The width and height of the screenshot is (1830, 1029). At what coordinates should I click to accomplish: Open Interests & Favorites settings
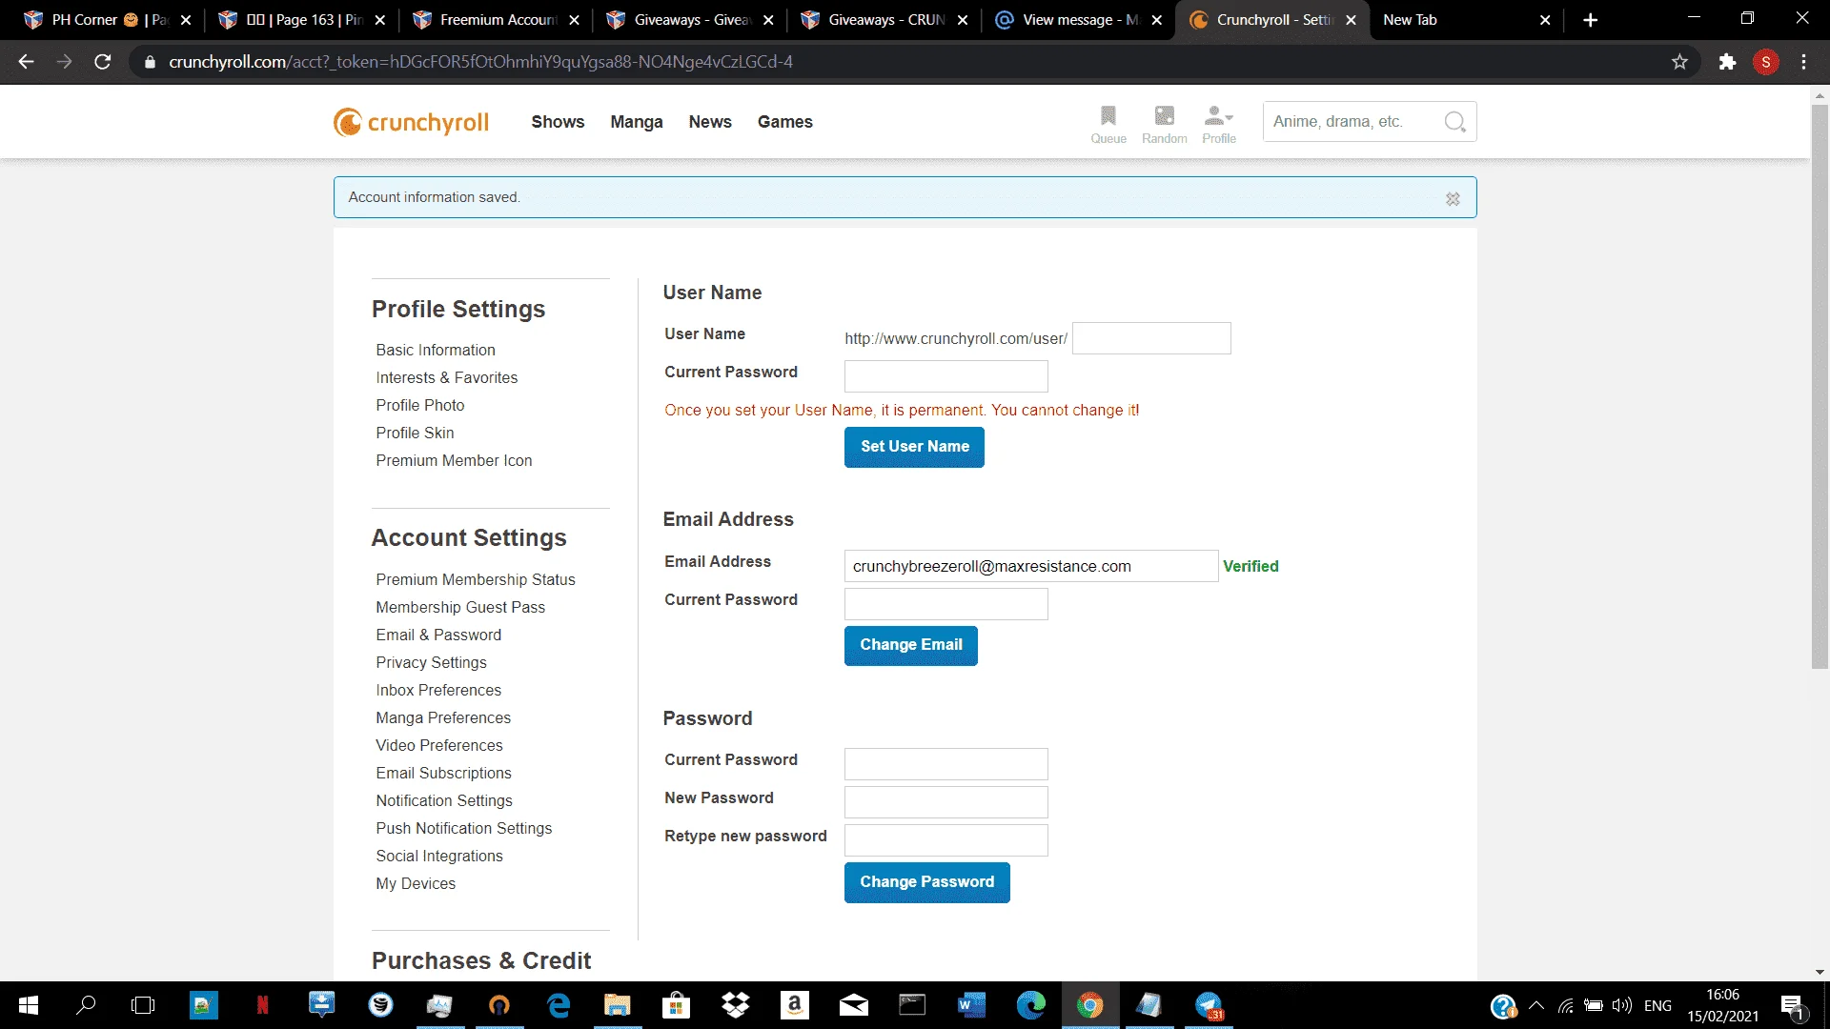click(447, 378)
